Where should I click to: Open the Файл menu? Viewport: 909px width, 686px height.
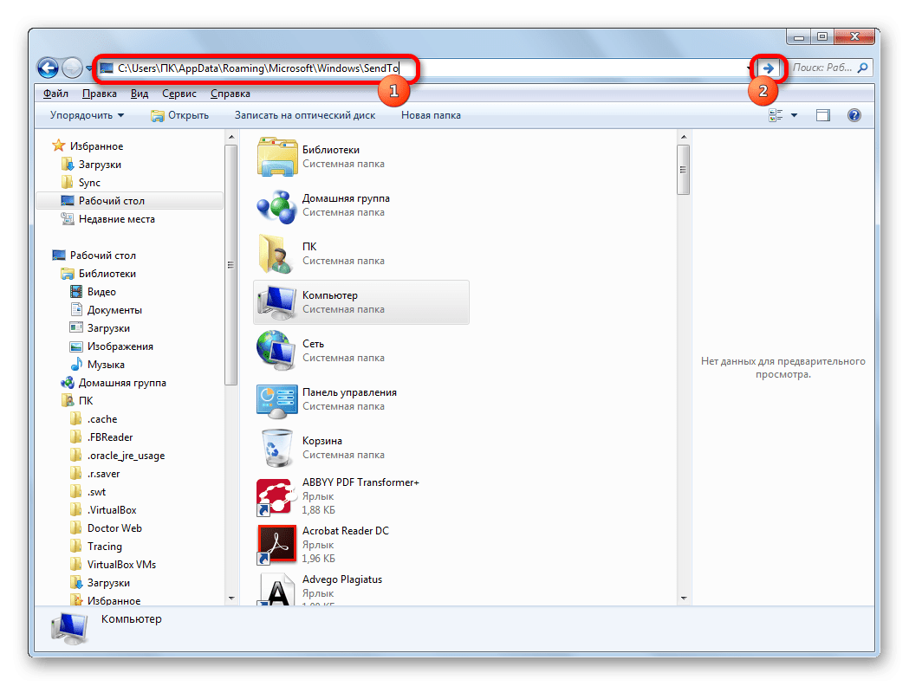(55, 94)
